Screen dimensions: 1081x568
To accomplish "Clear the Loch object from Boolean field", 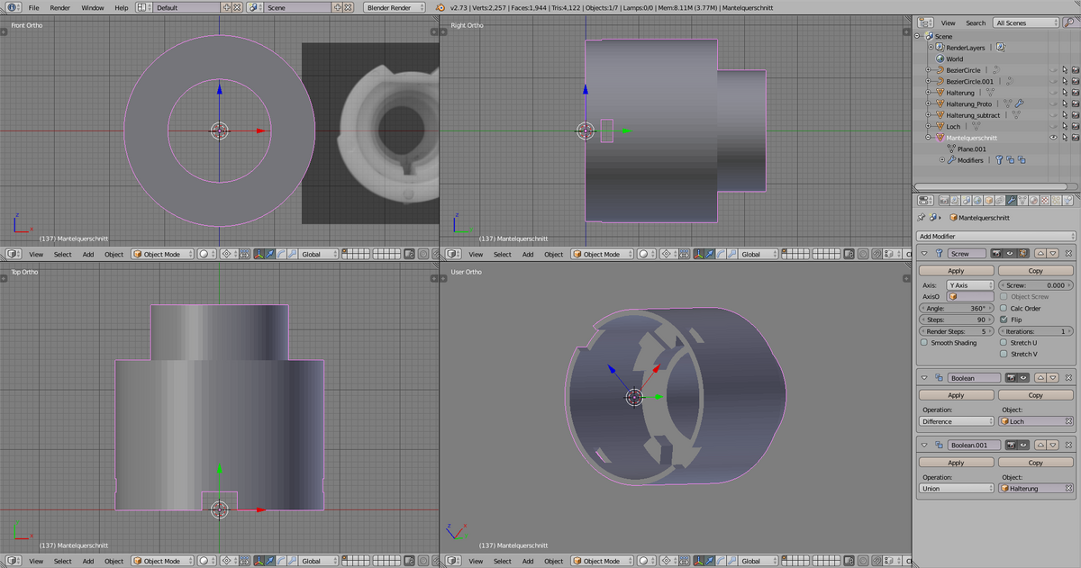I will 1068,421.
